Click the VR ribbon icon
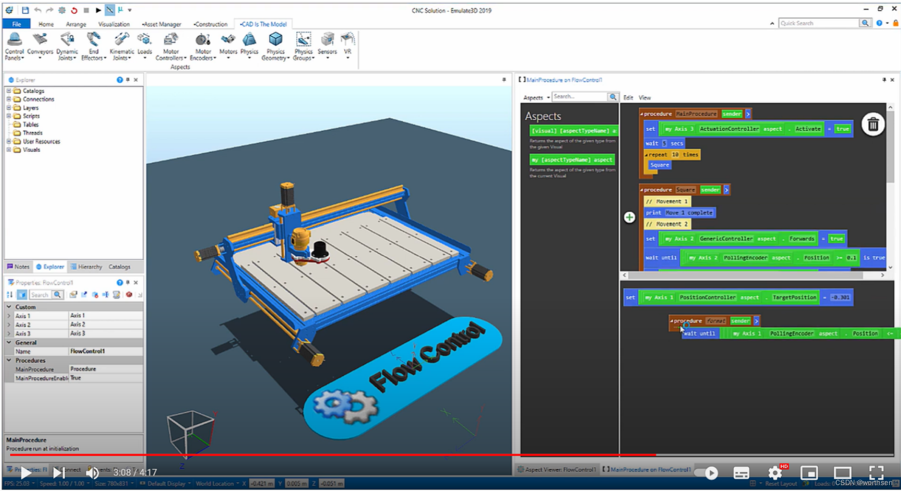The width and height of the screenshot is (901, 491). pyautogui.click(x=348, y=45)
